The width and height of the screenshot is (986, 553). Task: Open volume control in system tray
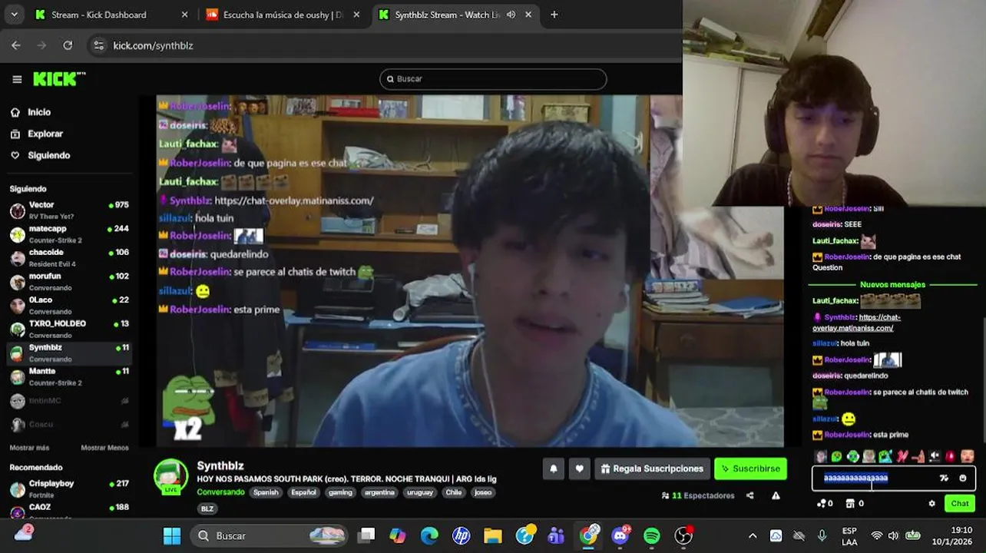click(893, 535)
